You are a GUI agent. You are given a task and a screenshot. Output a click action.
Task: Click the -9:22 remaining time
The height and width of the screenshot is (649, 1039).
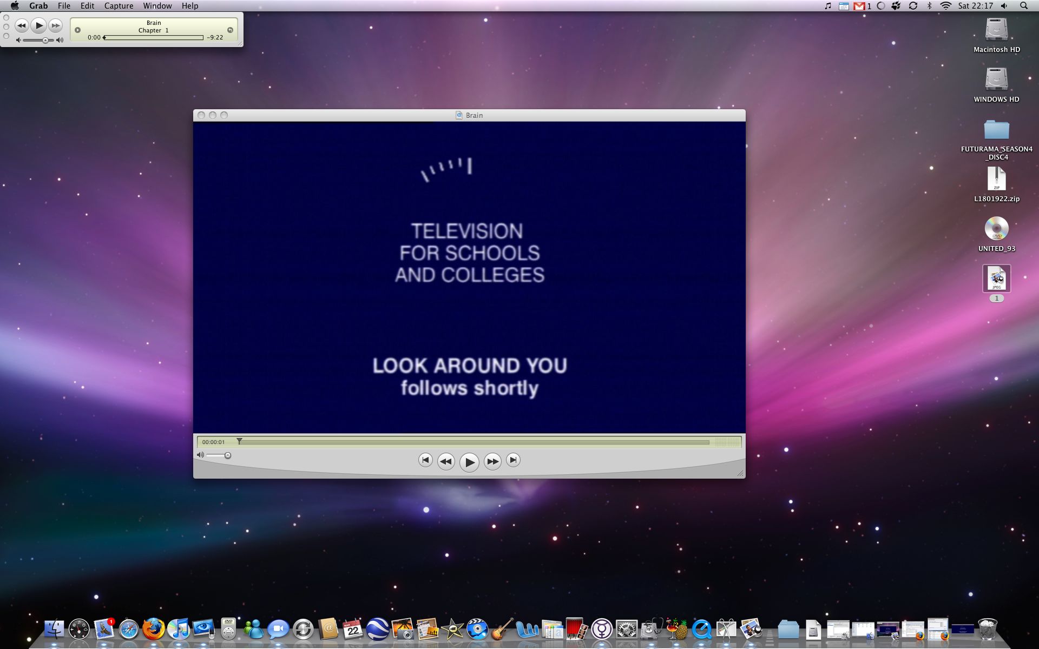pyautogui.click(x=215, y=37)
